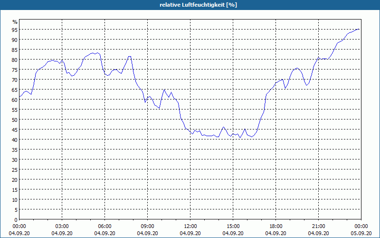The height and width of the screenshot is (238, 380).
Task: Click the 09:00 time label on x-axis
Action: [x=147, y=227]
